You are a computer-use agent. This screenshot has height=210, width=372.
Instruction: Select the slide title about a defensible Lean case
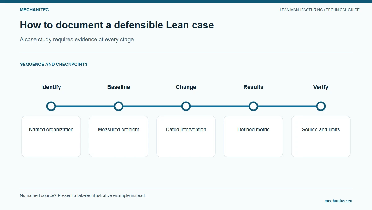point(117,25)
